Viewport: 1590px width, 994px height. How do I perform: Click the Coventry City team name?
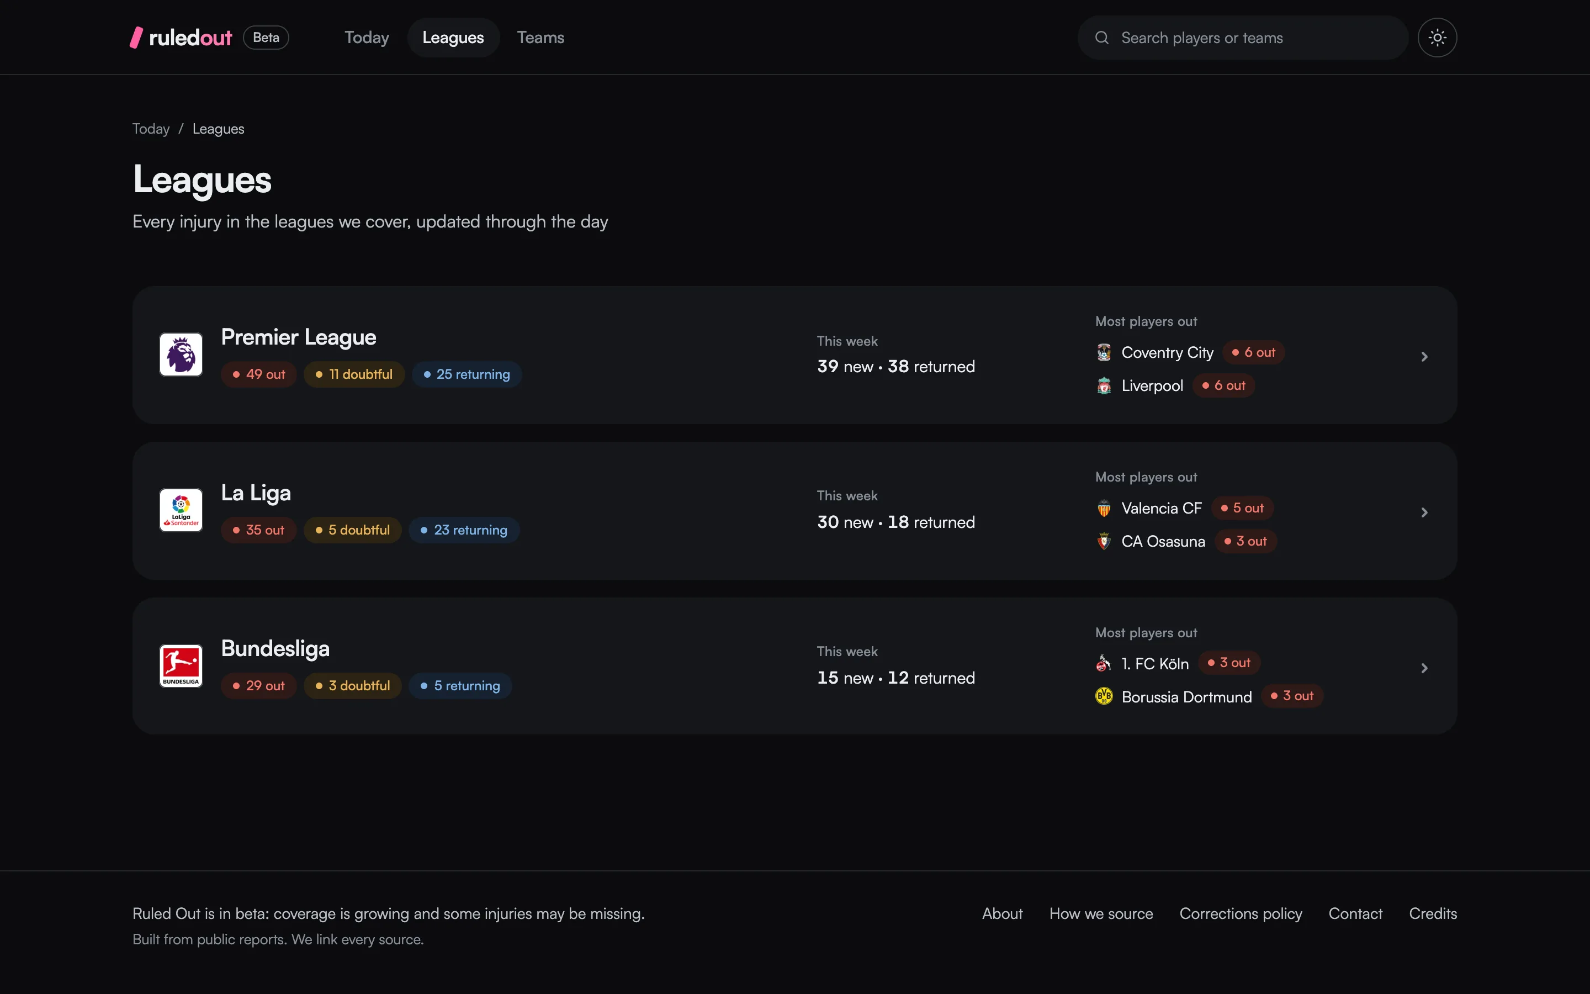coord(1168,353)
